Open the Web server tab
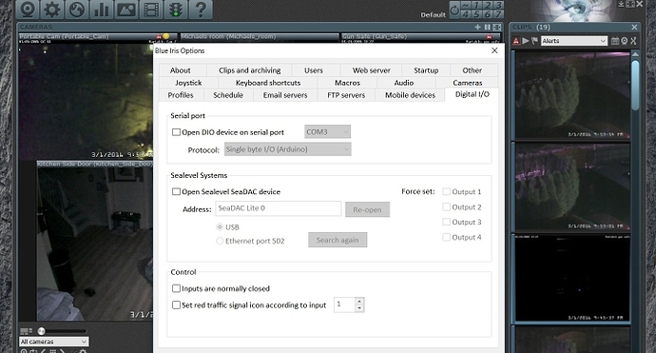656x353 pixels. pyautogui.click(x=371, y=70)
